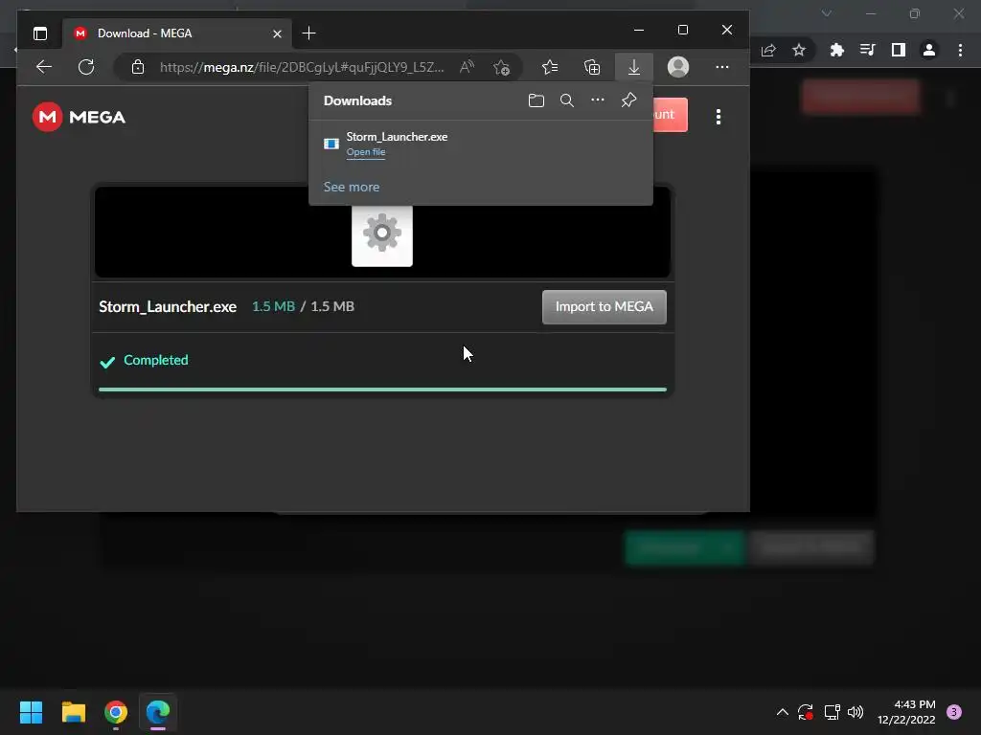981x735 pixels.
Task: Click the partially hidden red account button
Action: pos(671,115)
